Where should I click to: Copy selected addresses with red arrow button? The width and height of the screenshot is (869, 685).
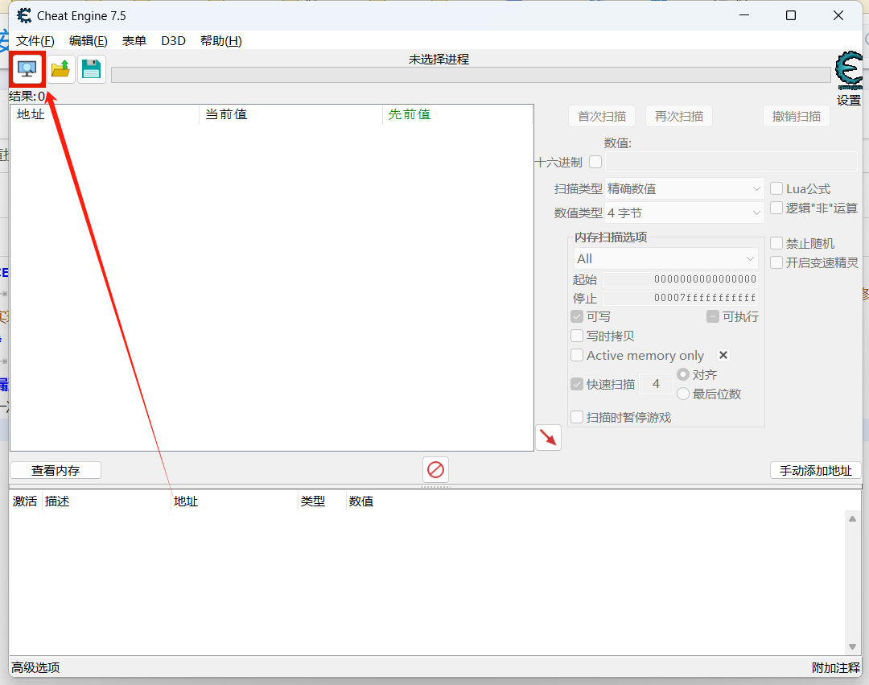[x=548, y=438]
